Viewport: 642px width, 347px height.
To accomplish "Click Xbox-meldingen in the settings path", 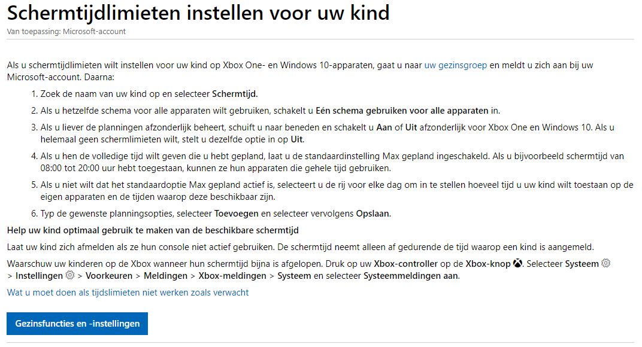I will point(232,276).
